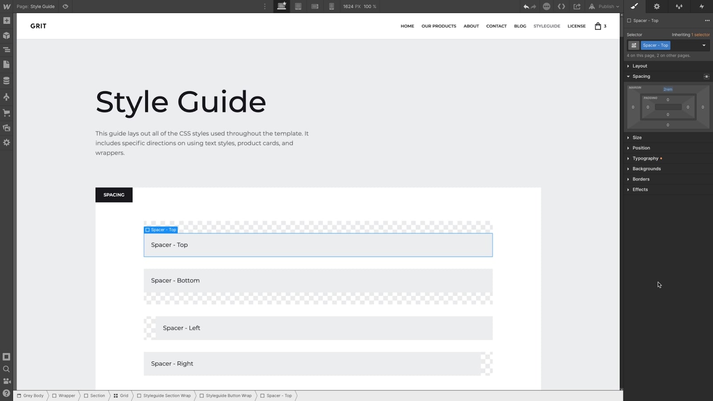Open project Settings gear in left sidebar
713x401 pixels.
pos(7,143)
